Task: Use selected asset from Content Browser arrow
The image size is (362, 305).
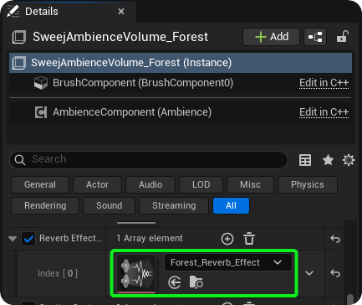Action: (x=175, y=282)
